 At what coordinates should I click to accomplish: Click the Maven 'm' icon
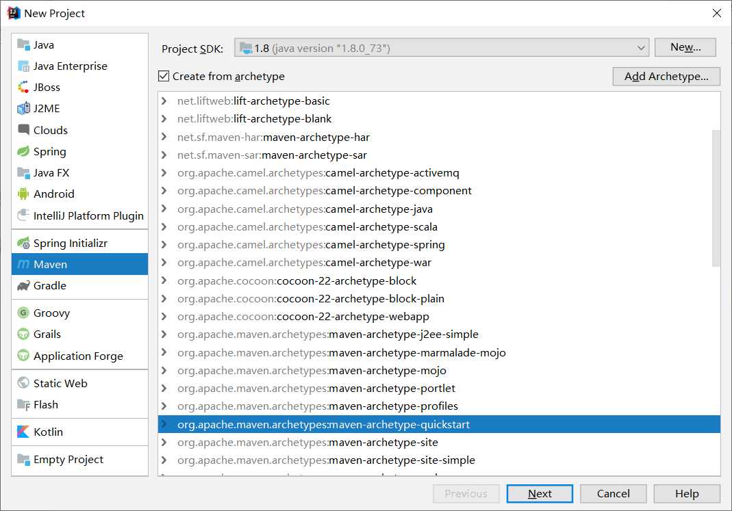pyautogui.click(x=23, y=264)
